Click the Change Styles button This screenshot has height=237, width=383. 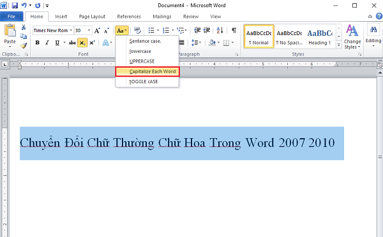(x=352, y=37)
